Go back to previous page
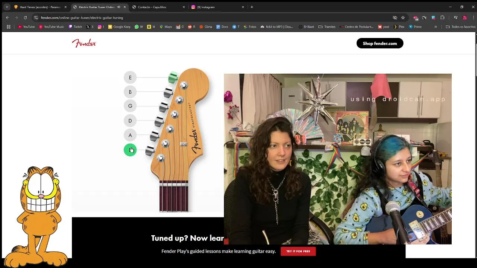Screen dimensions: 477x268 (7, 17)
